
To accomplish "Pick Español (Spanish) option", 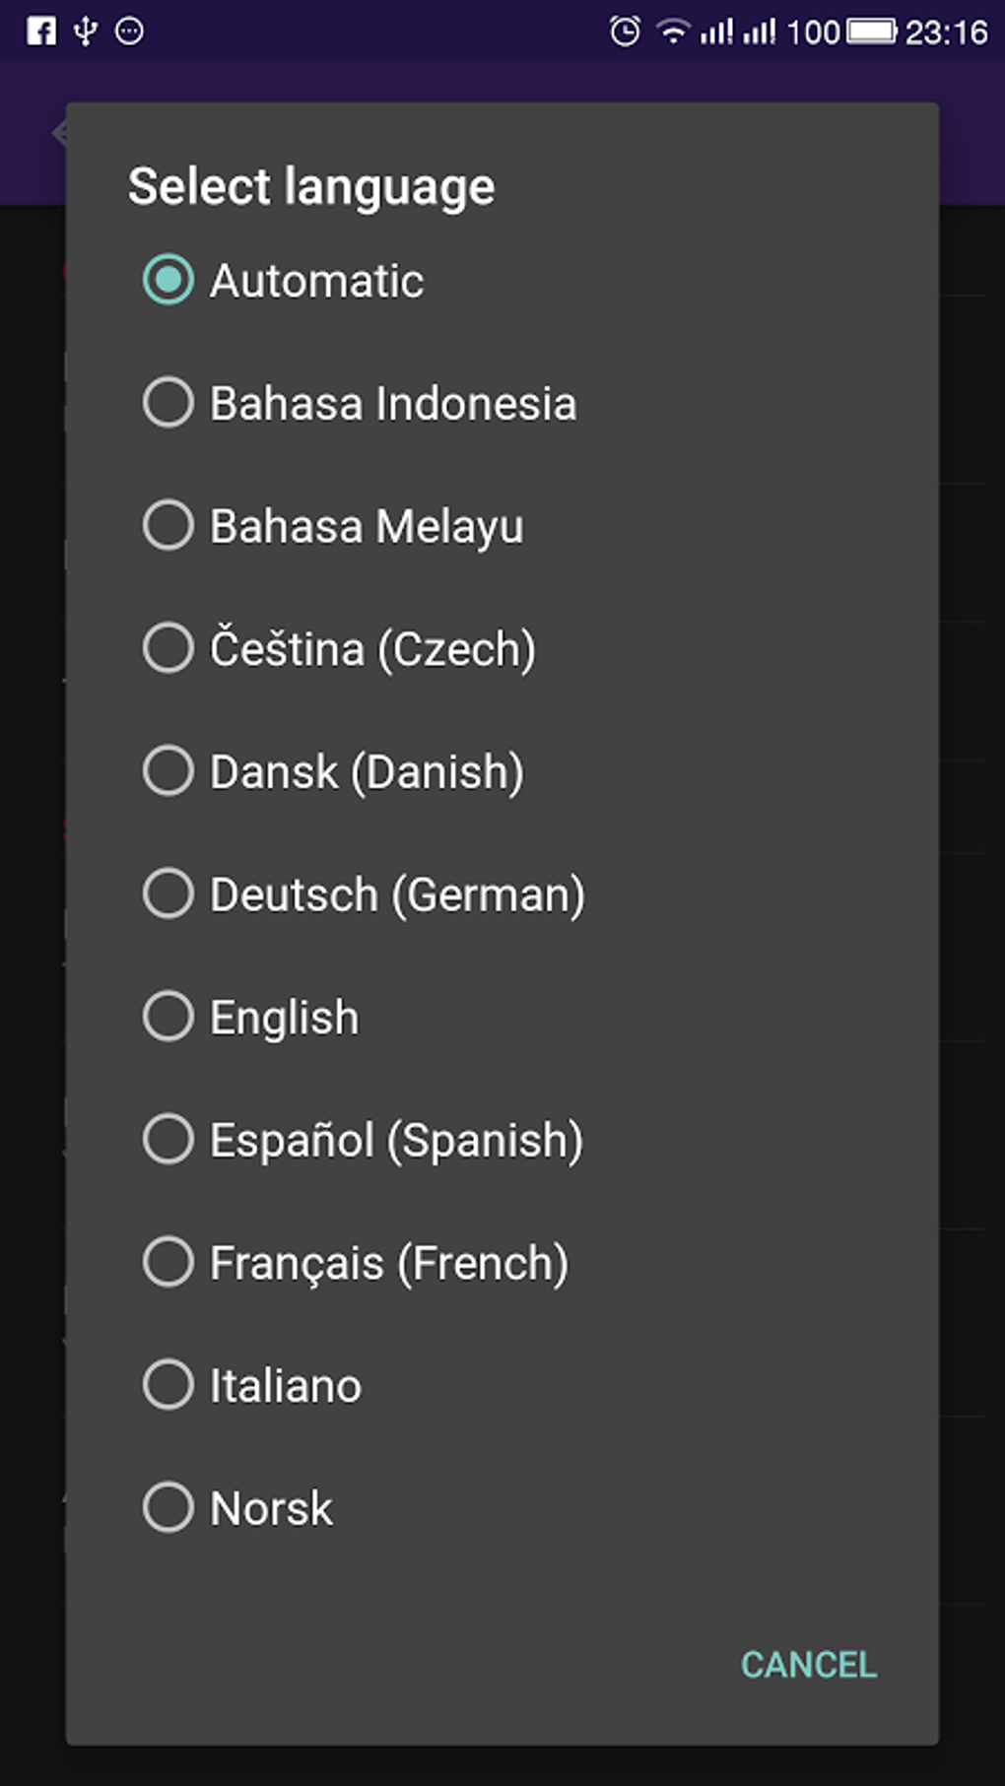I will pyautogui.click(x=168, y=1140).
